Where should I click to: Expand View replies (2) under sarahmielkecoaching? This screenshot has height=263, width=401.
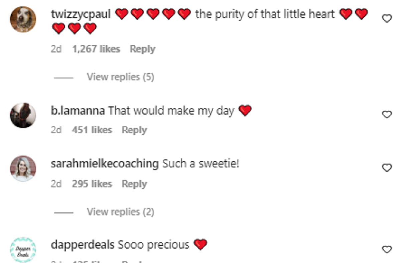pos(120,212)
